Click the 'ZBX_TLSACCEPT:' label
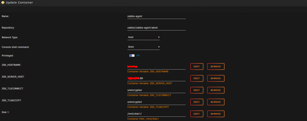The width and height of the screenshot is (307, 121). click(x=11, y=100)
